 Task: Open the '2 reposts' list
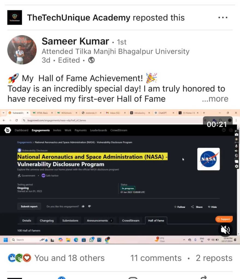pyautogui.click(x=214, y=258)
